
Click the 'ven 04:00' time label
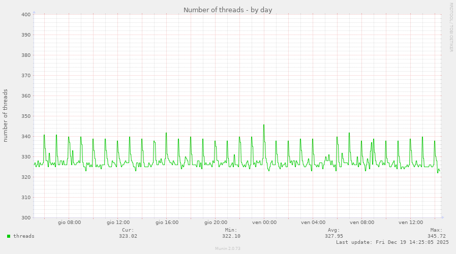click(313, 223)
